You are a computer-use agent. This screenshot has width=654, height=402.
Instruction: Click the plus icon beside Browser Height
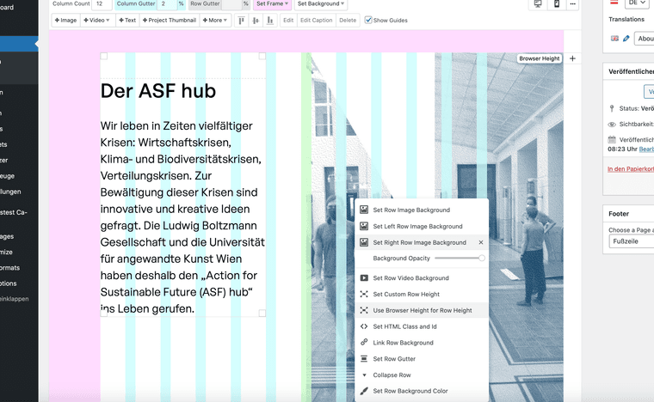[x=573, y=59]
